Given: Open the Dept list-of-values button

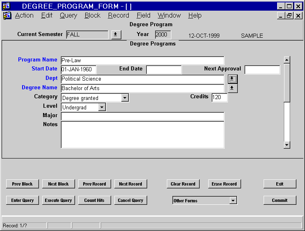Looking at the screenshot, I should click(232, 79).
